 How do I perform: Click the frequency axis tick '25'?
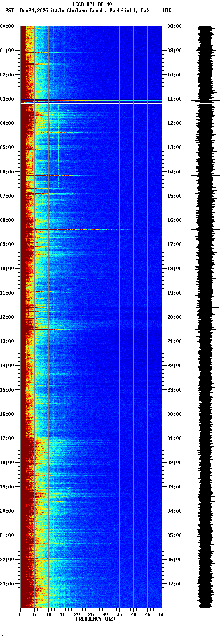[91, 615]
